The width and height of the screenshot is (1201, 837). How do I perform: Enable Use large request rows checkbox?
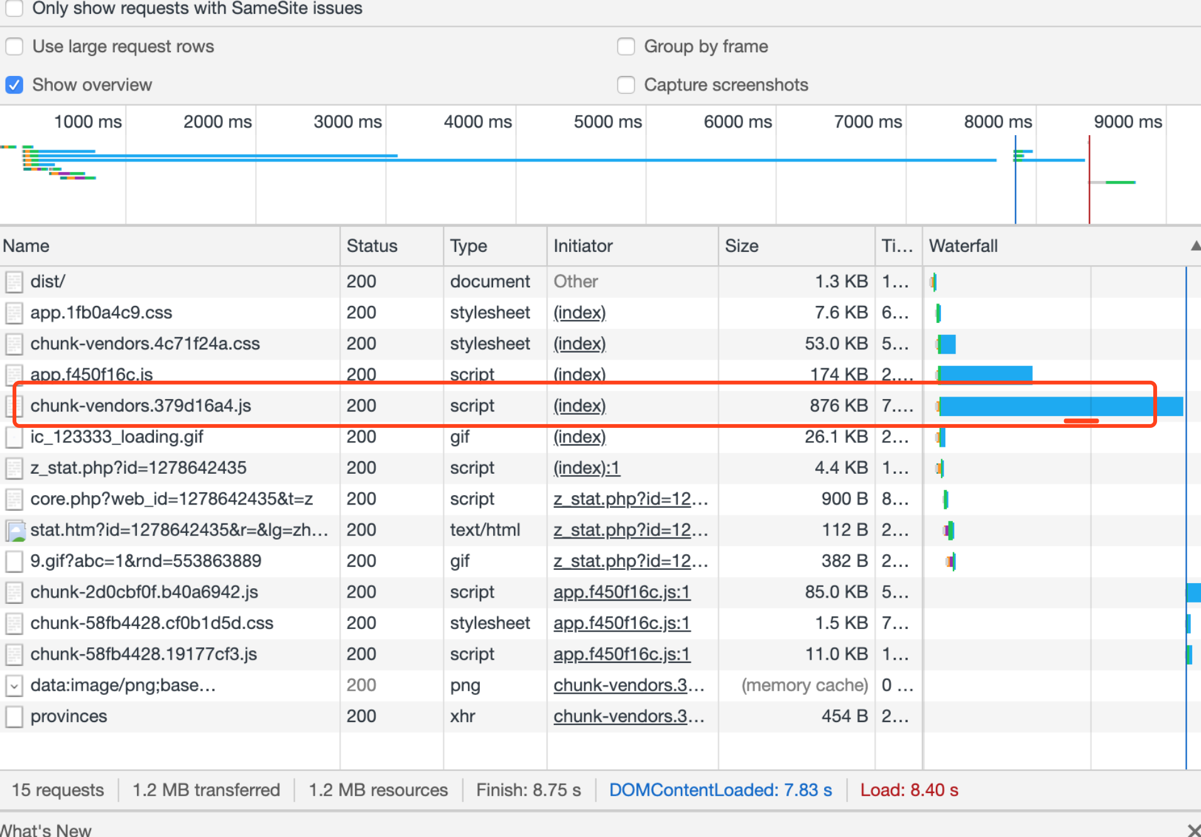click(x=14, y=46)
